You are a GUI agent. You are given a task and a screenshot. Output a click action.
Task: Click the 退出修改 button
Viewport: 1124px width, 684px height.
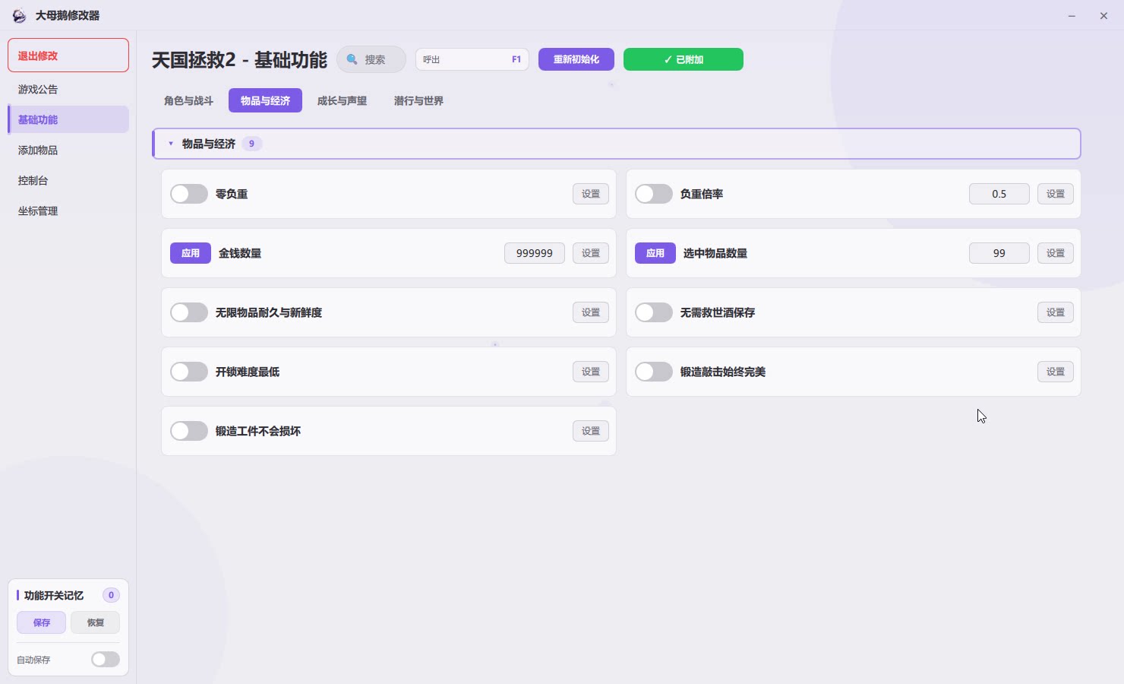(68, 55)
